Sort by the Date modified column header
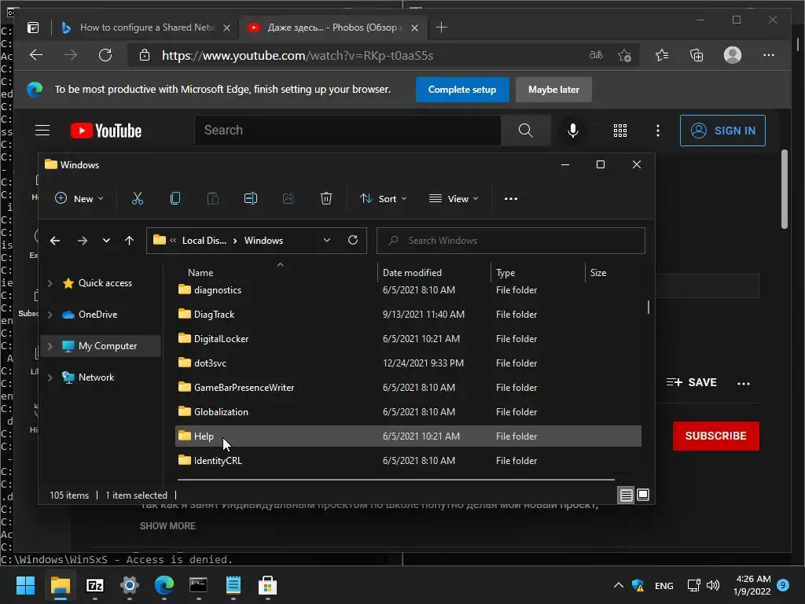 (412, 273)
